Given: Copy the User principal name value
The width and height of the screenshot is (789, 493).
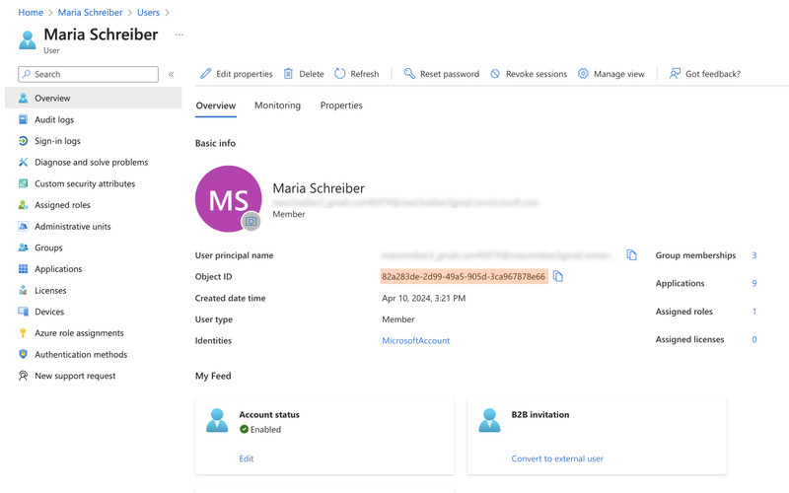Looking at the screenshot, I should (631, 255).
